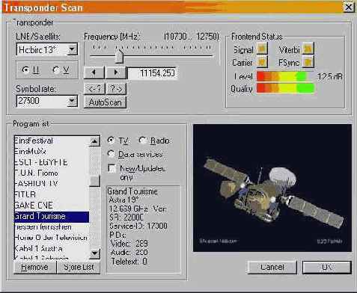Image resolution: width=357 pixels, height=293 pixels.
Task: Select Grand Tourisme in program list
Action: pos(52,216)
